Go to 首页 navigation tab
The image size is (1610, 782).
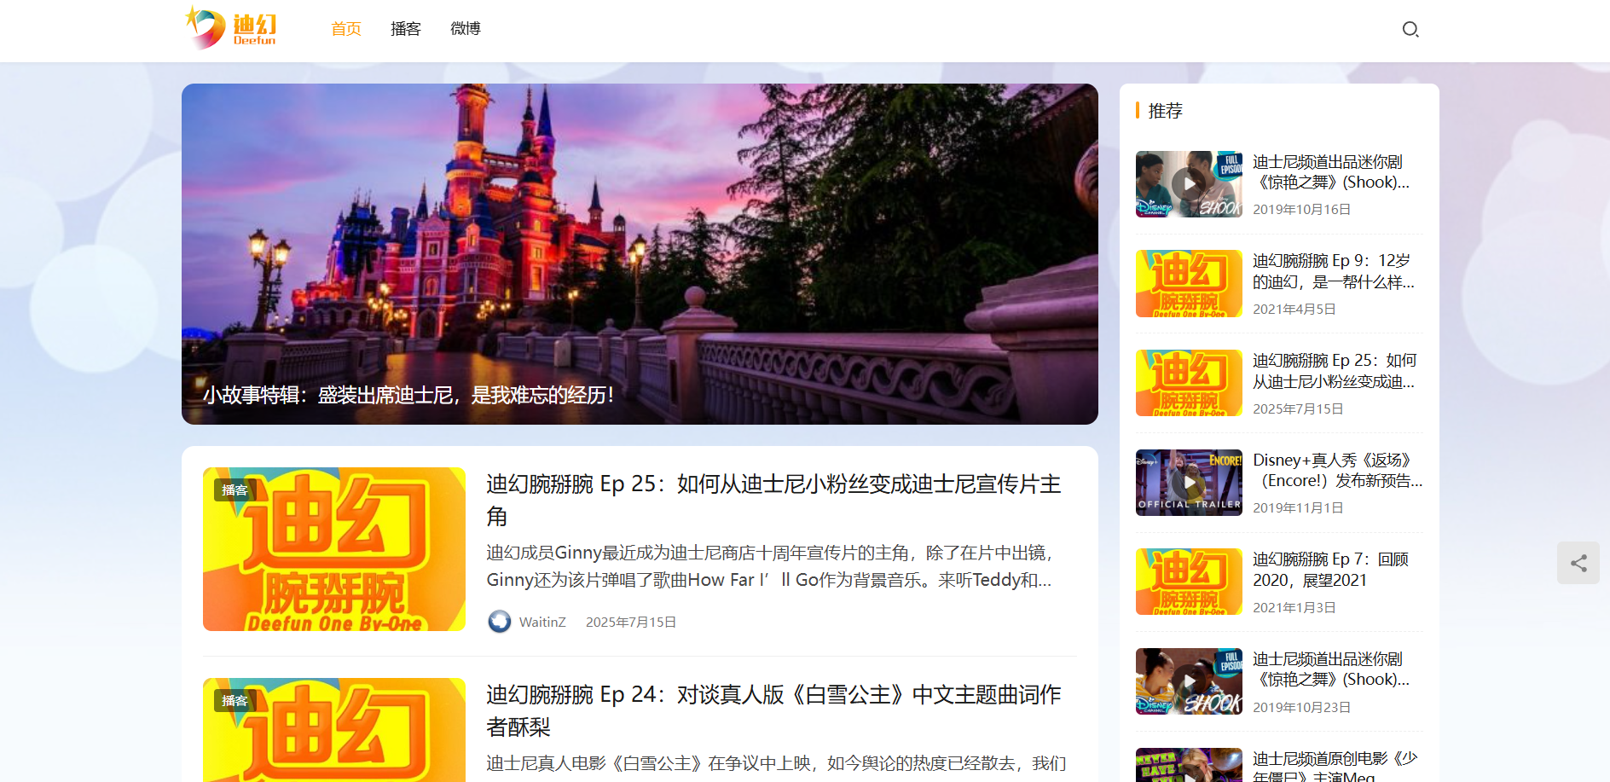[x=346, y=29]
